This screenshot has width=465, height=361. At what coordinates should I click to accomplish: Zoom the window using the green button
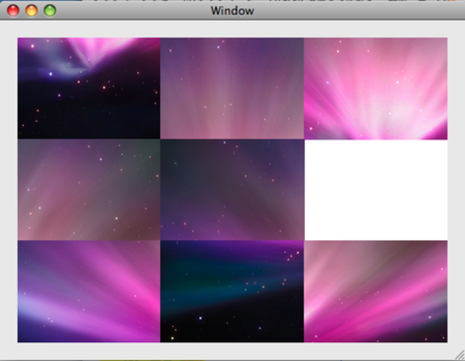tap(50, 11)
